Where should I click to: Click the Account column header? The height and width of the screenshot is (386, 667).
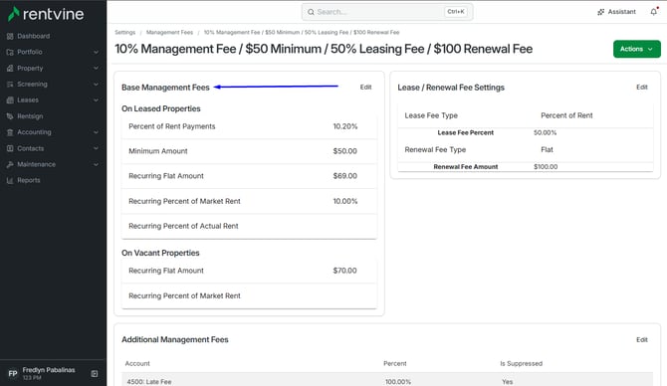coord(137,363)
